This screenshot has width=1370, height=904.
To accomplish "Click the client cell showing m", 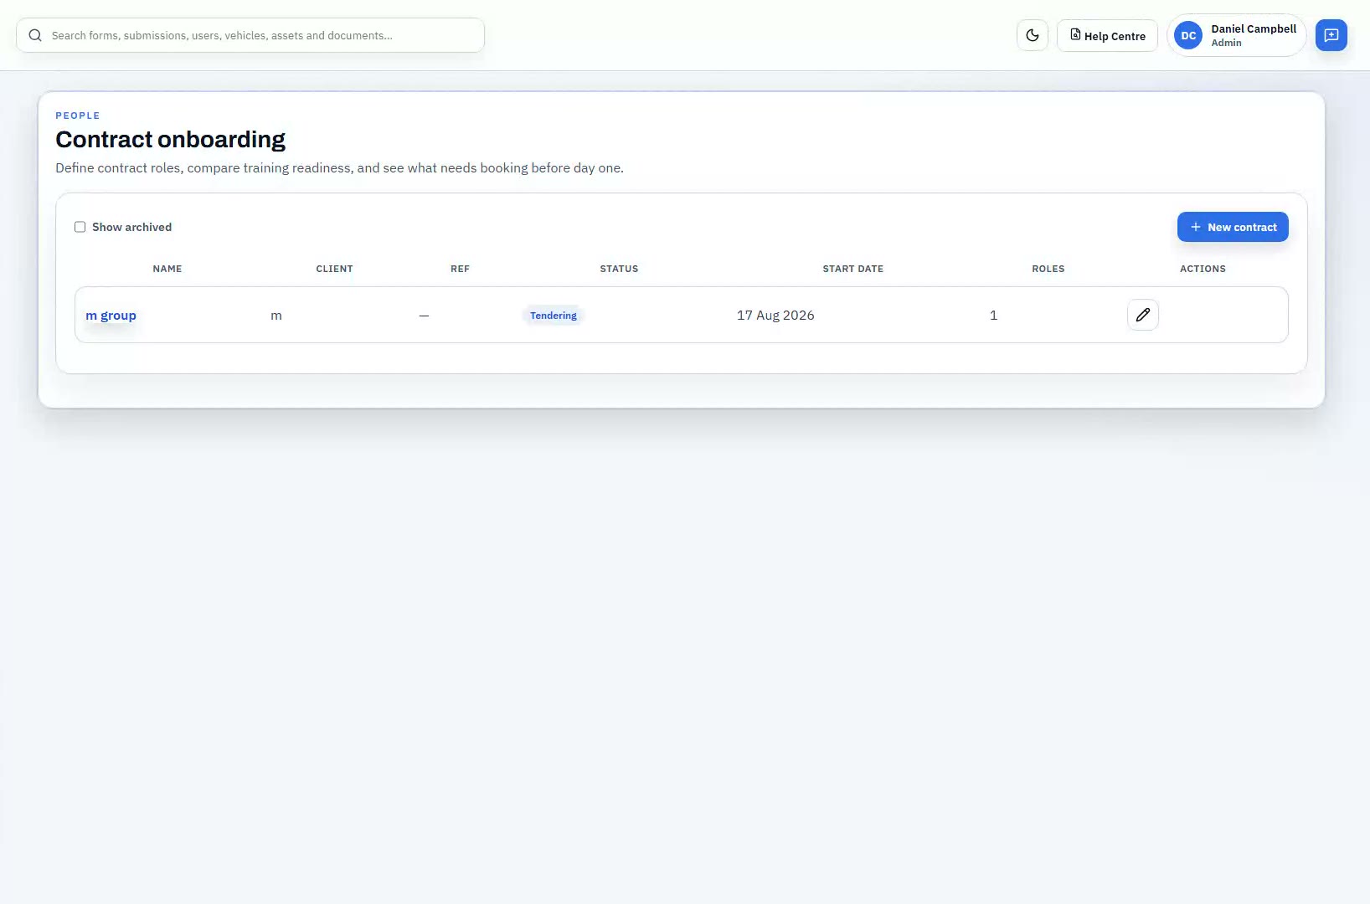I will click(276, 316).
